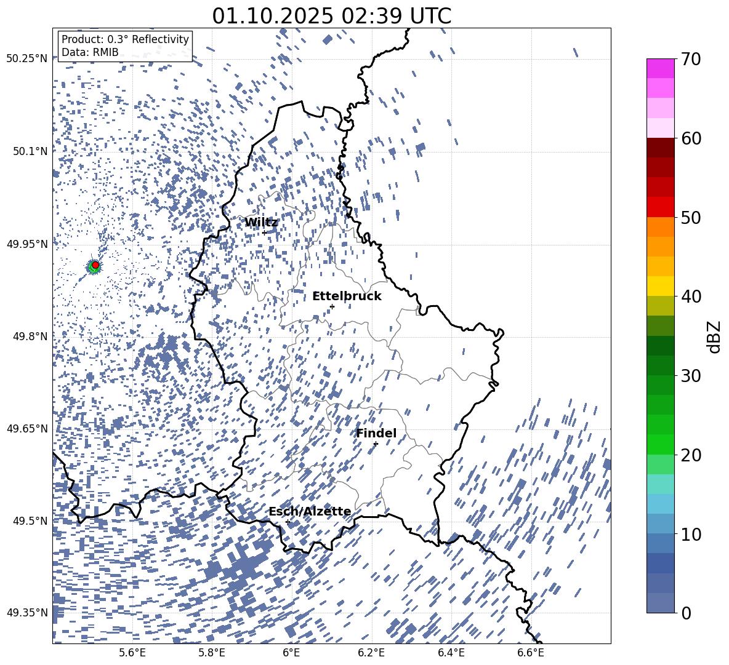Click the red radar site marker
The width and height of the screenshot is (729, 665).
click(x=95, y=265)
